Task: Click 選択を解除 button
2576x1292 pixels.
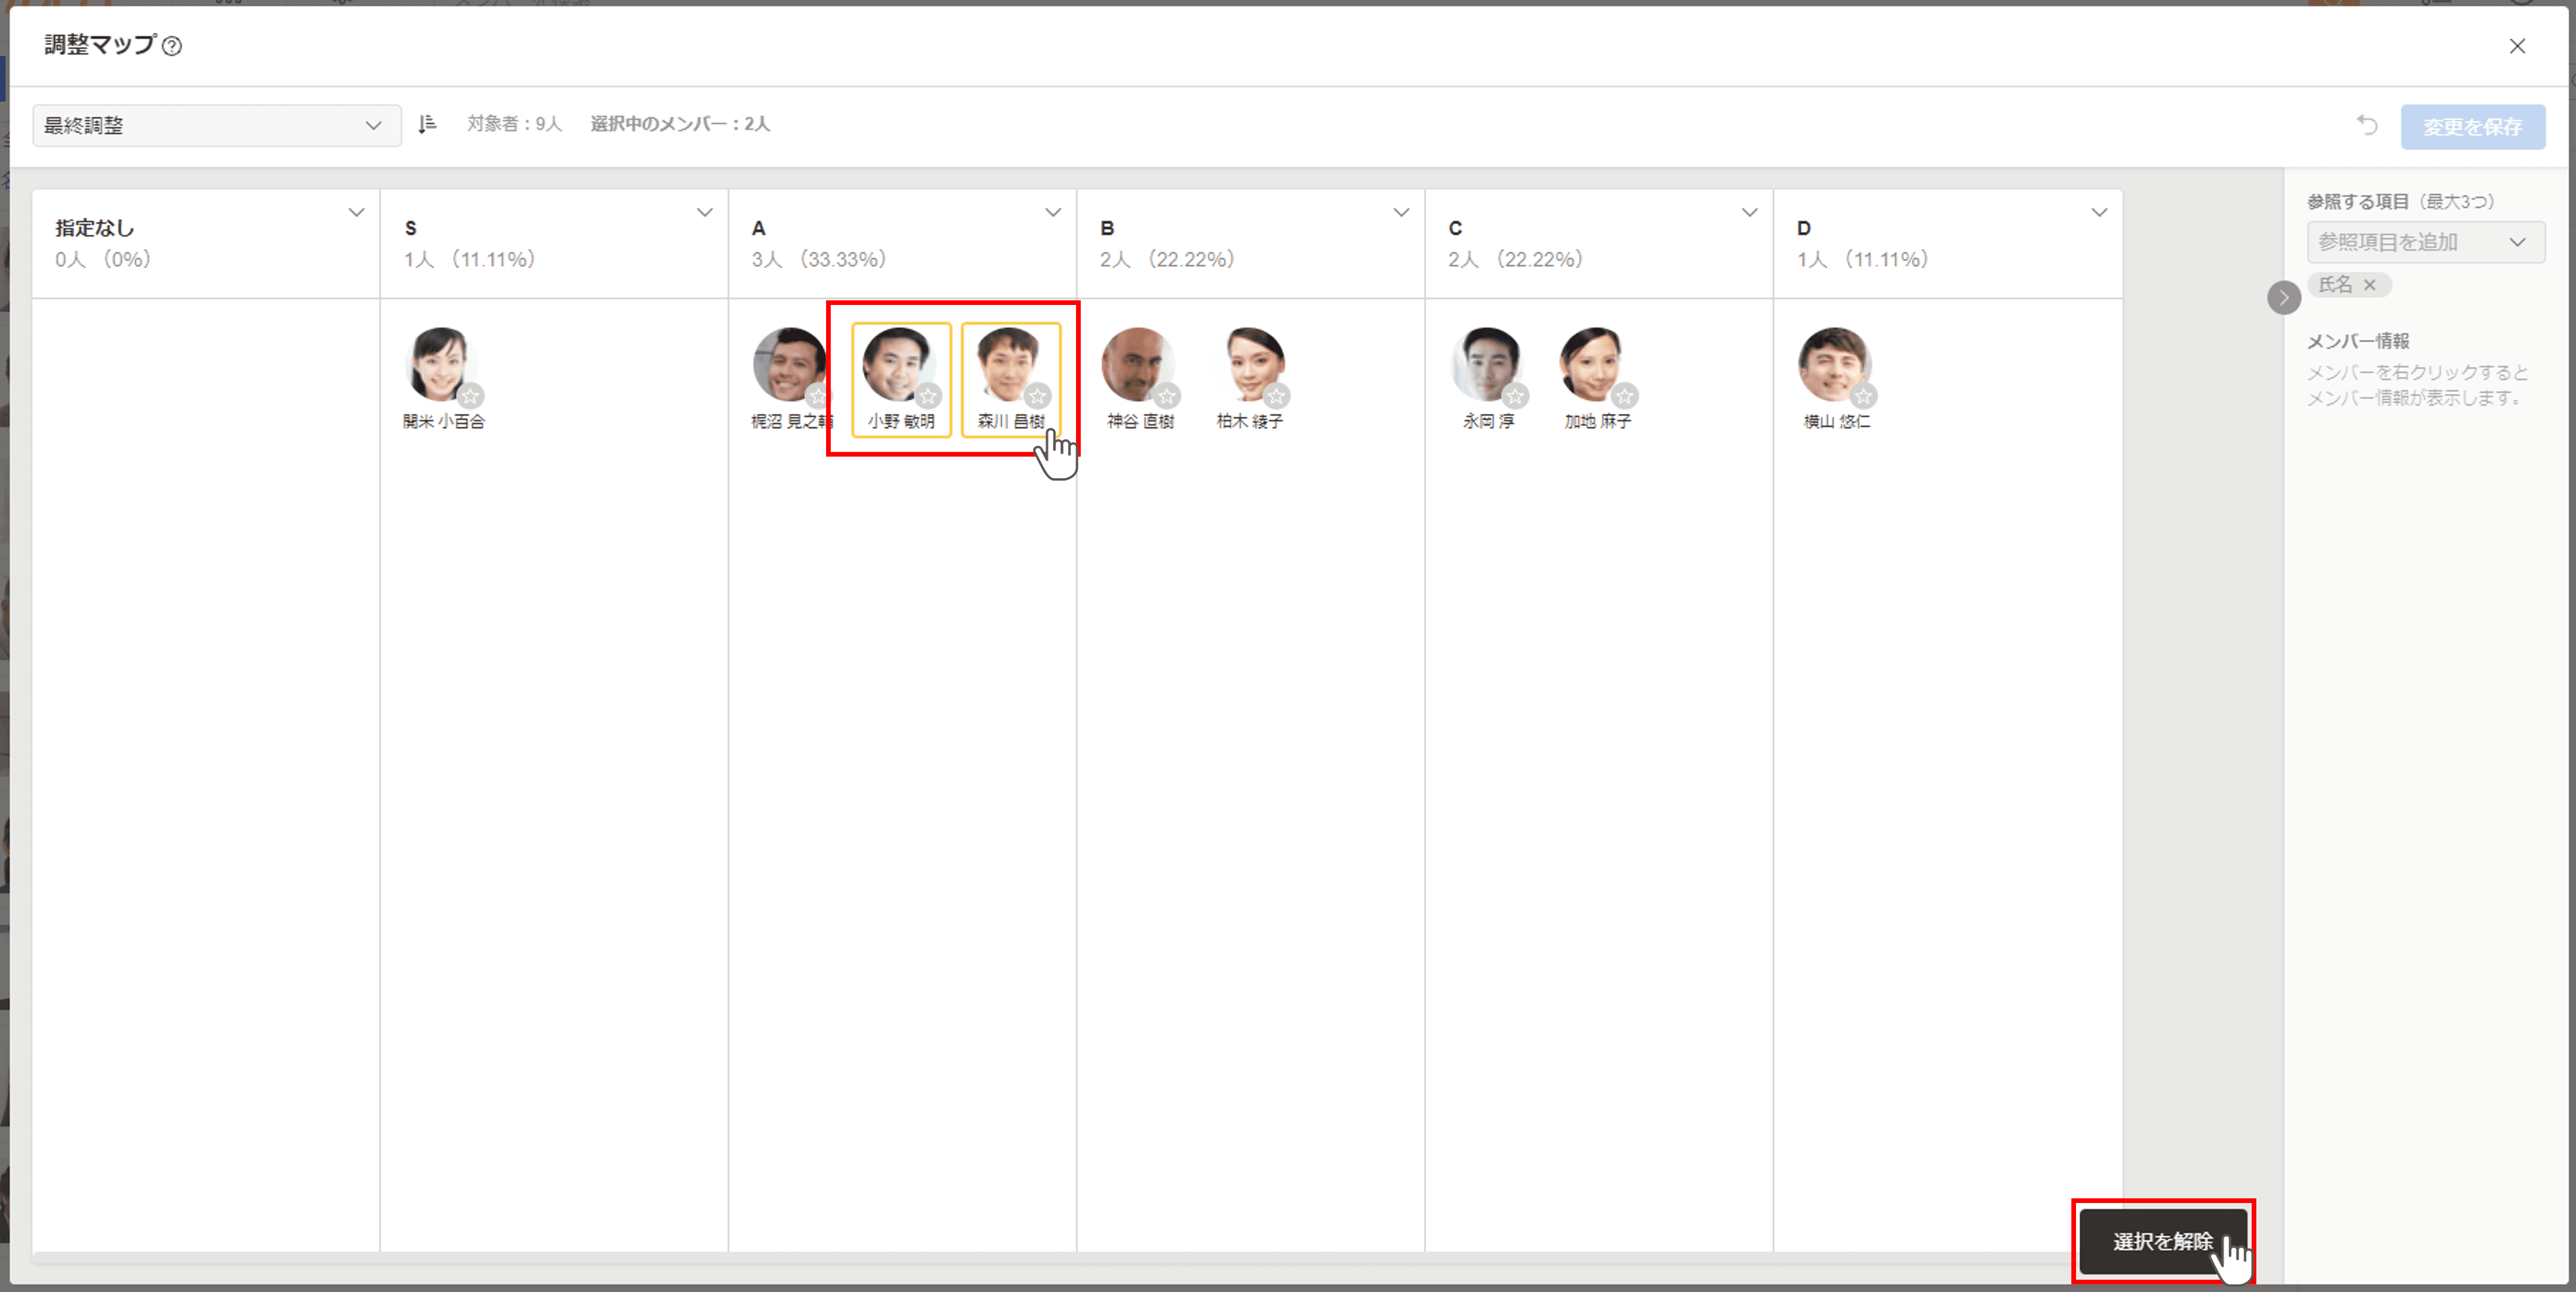Action: pyautogui.click(x=2163, y=1241)
